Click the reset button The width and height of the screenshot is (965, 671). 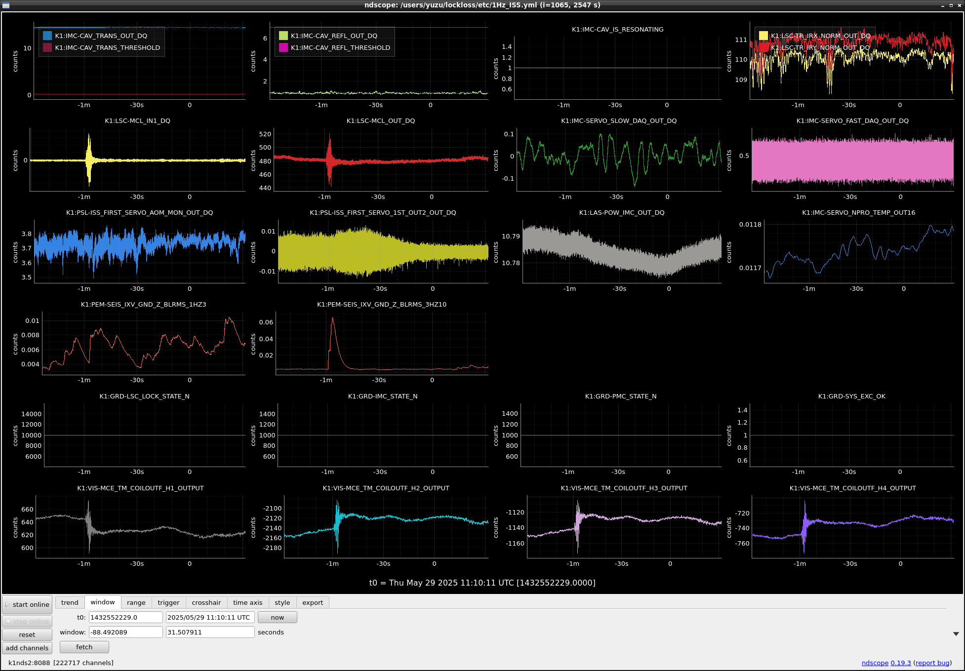(27, 634)
